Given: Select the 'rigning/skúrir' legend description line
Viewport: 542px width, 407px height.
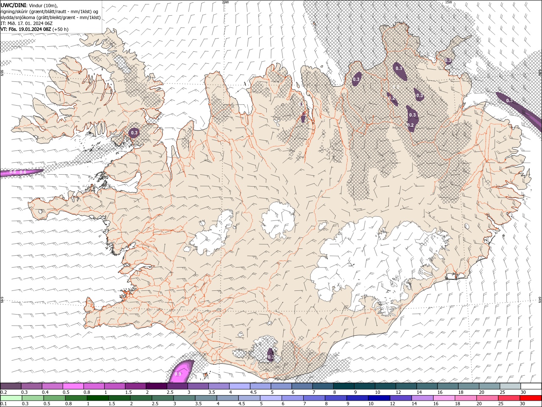Looking at the screenshot, I should tap(49, 11).
